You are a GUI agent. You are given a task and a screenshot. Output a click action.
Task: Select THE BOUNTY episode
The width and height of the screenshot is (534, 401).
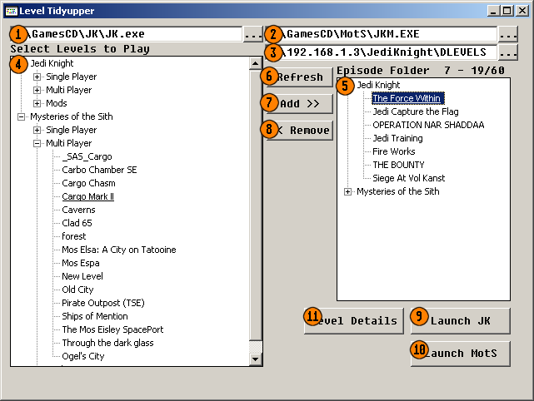click(398, 165)
